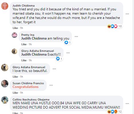This screenshot has width=134, height=114.
Task: Like Susan Chidima Franciss's Congratulations comment
Action: pyautogui.click(x=15, y=93)
